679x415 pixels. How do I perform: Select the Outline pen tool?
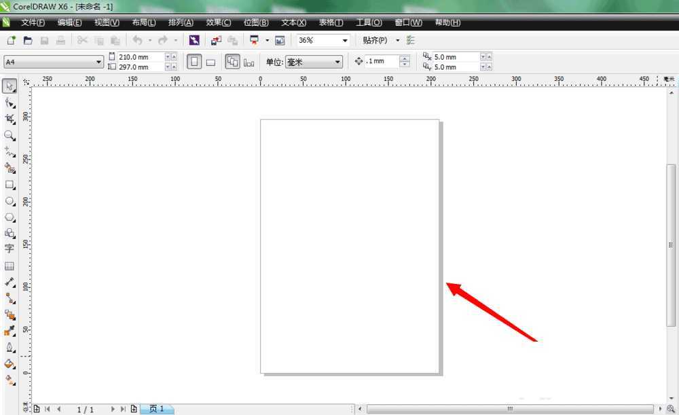click(10, 348)
